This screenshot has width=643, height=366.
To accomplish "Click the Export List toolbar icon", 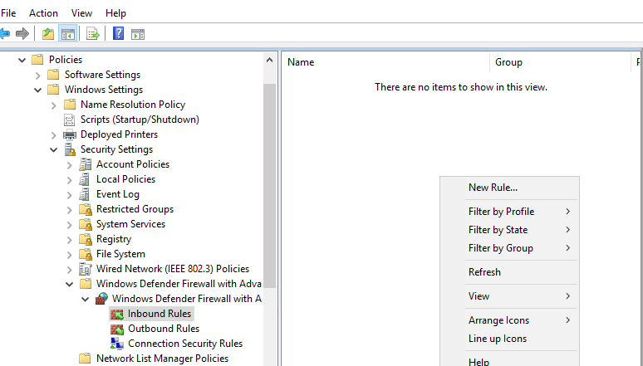I will (93, 34).
